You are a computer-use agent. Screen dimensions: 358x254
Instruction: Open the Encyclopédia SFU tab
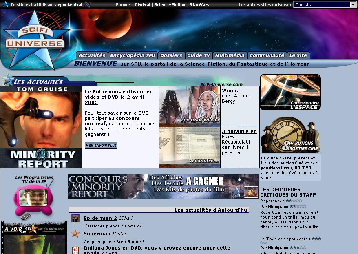tap(133, 55)
